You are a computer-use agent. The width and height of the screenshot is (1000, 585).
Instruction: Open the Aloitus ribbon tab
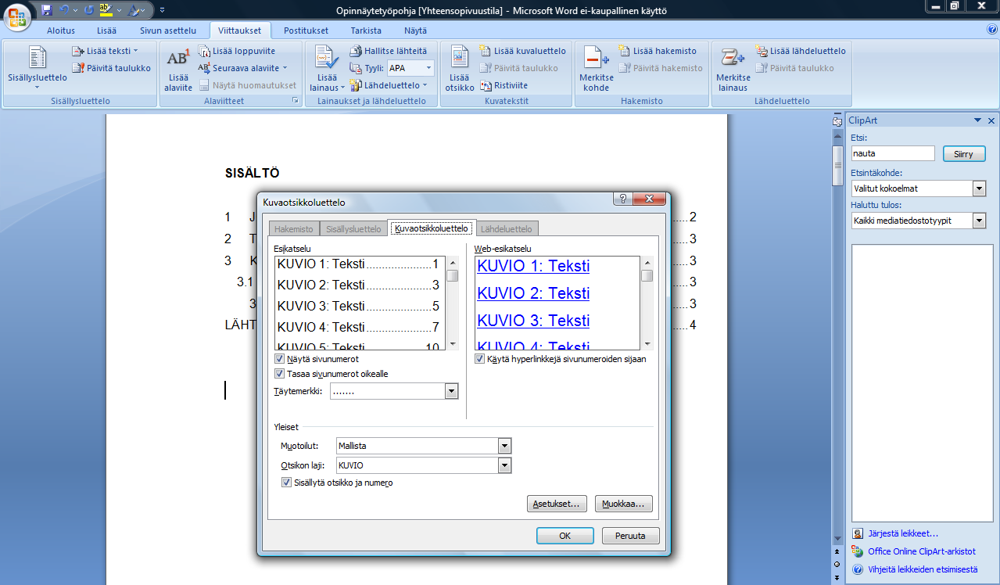coord(60,31)
